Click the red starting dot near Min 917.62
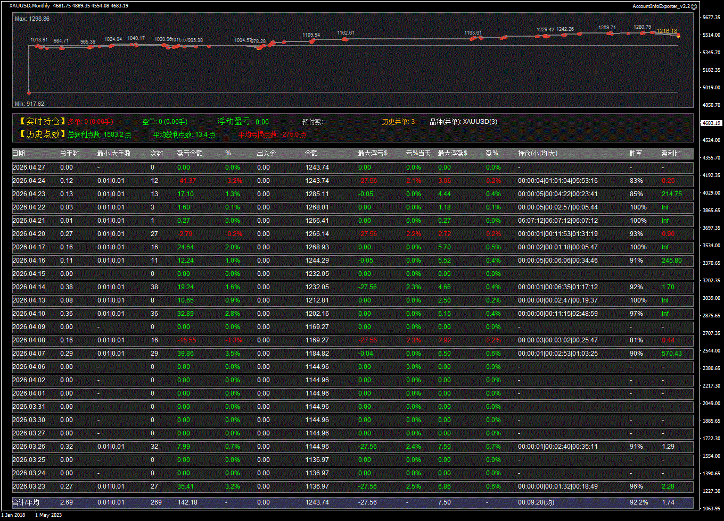Image resolution: width=724 pixels, height=521 pixels. [29, 93]
